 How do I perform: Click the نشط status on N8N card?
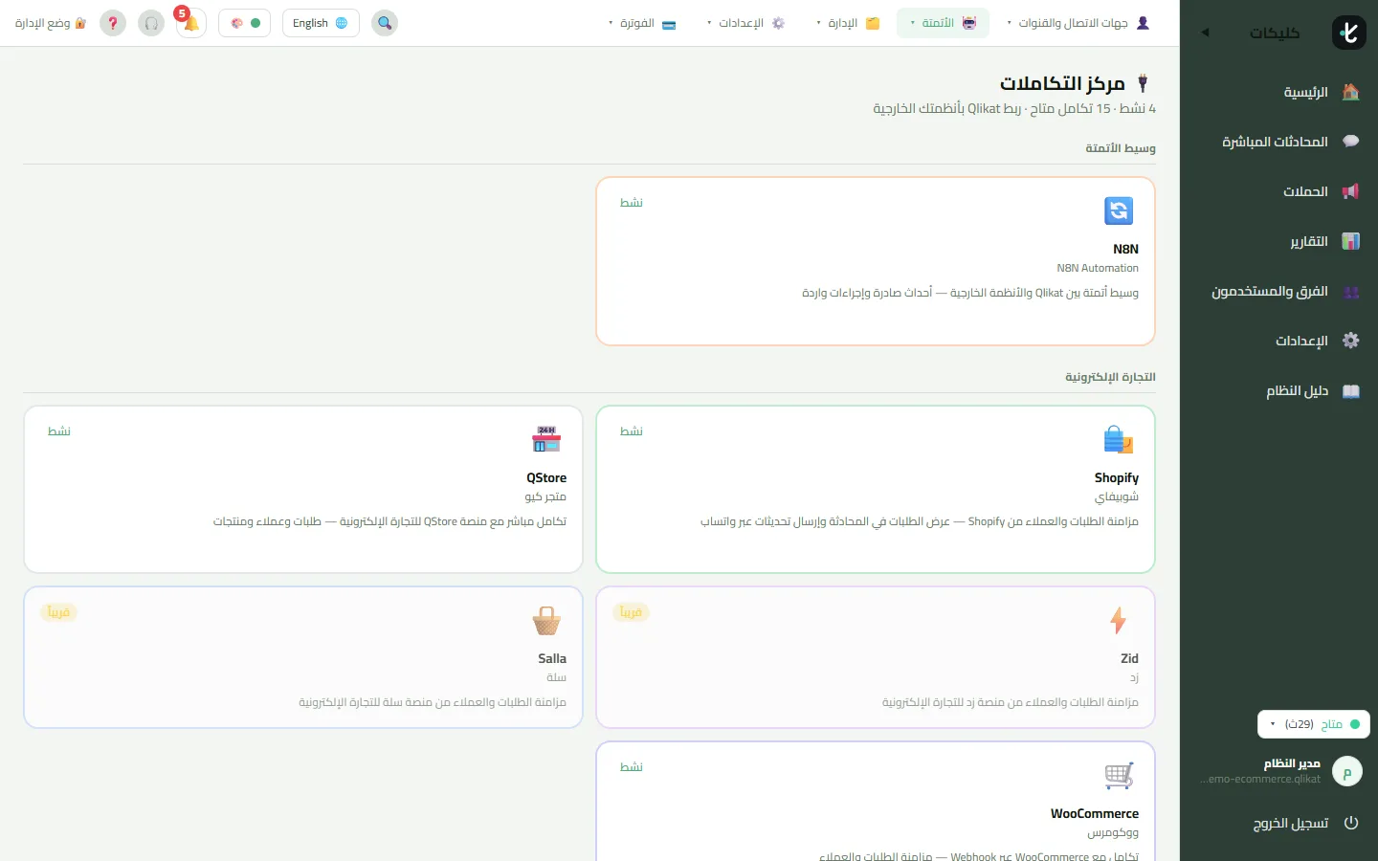(632, 203)
